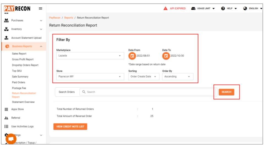Expand the Settings menu chevron
This screenshot has height=148, width=264.
(41, 135)
